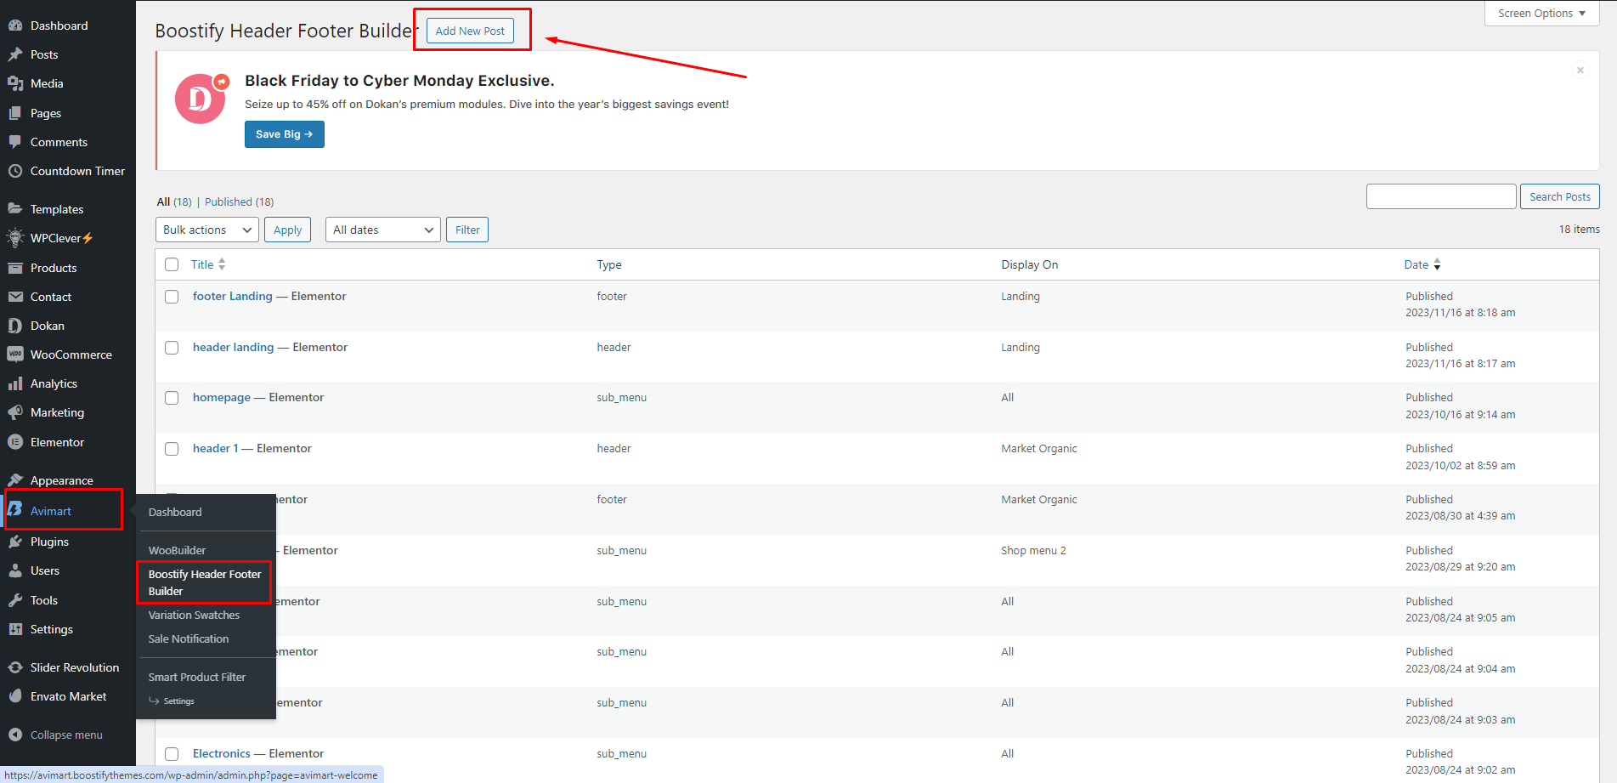This screenshot has width=1617, height=783.
Task: Check the header landing row checkbox
Action: 172,348
